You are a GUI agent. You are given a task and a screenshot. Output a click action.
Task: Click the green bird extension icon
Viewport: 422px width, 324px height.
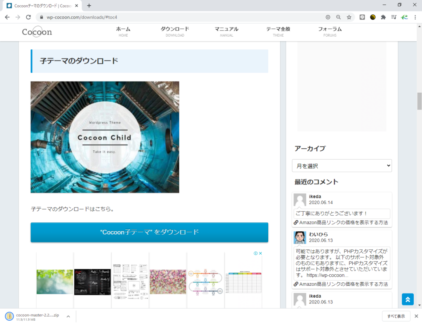point(404,17)
